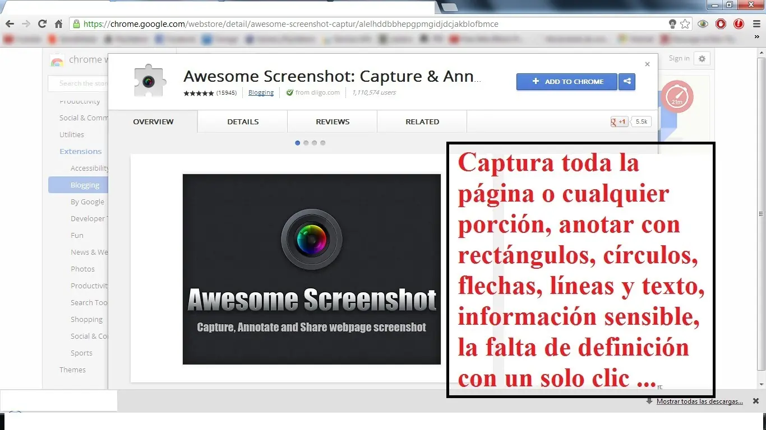This screenshot has width=766, height=430.
Task: Switch to the Details tab
Action: click(243, 121)
